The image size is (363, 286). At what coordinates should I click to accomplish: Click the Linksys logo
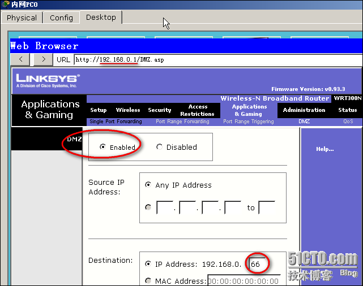pyautogui.click(x=48, y=80)
